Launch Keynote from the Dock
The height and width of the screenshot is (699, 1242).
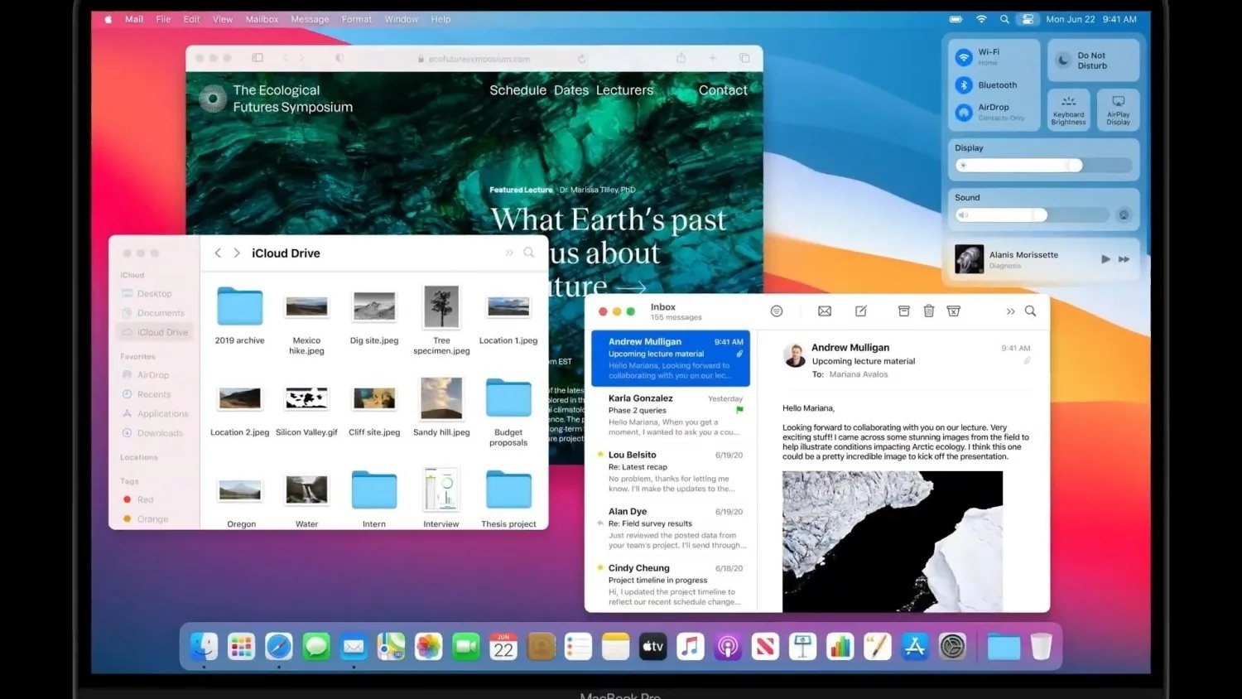(802, 646)
